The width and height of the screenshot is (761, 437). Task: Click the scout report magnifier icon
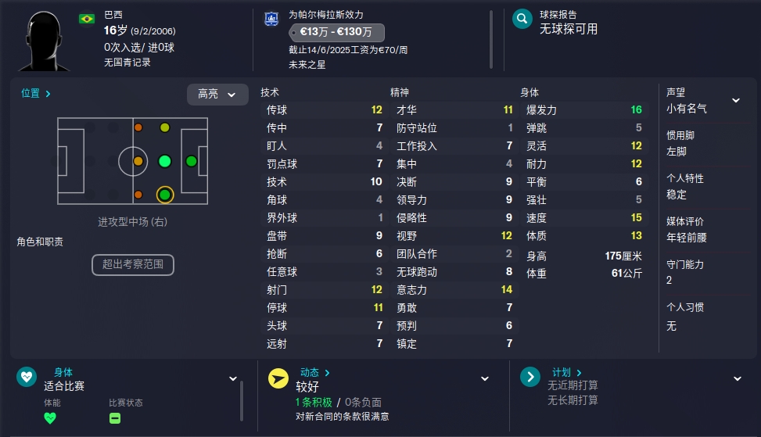522,19
